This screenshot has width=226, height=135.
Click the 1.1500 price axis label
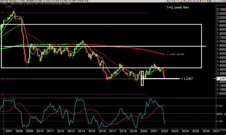pos(221,86)
